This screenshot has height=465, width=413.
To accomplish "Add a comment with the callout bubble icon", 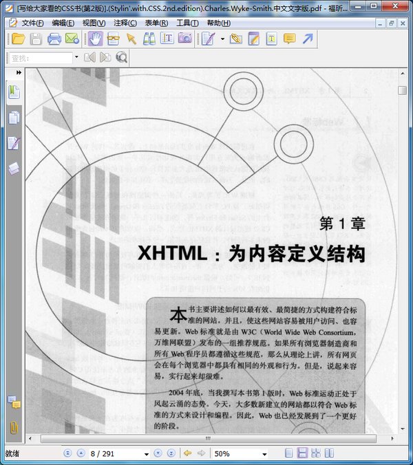I will 290,39.
